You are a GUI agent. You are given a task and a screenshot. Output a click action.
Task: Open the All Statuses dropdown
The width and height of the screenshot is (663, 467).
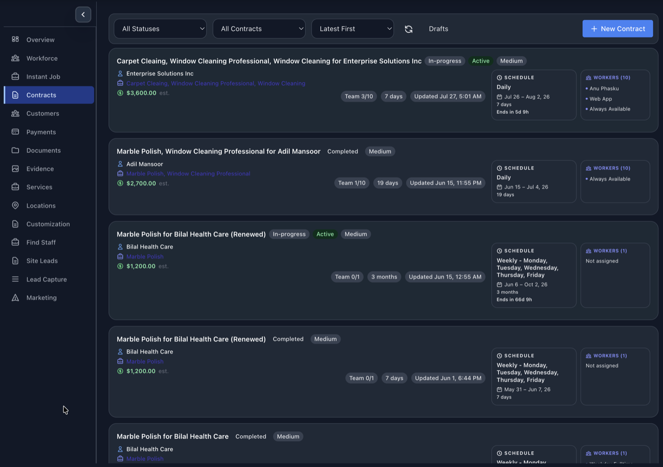tap(160, 29)
